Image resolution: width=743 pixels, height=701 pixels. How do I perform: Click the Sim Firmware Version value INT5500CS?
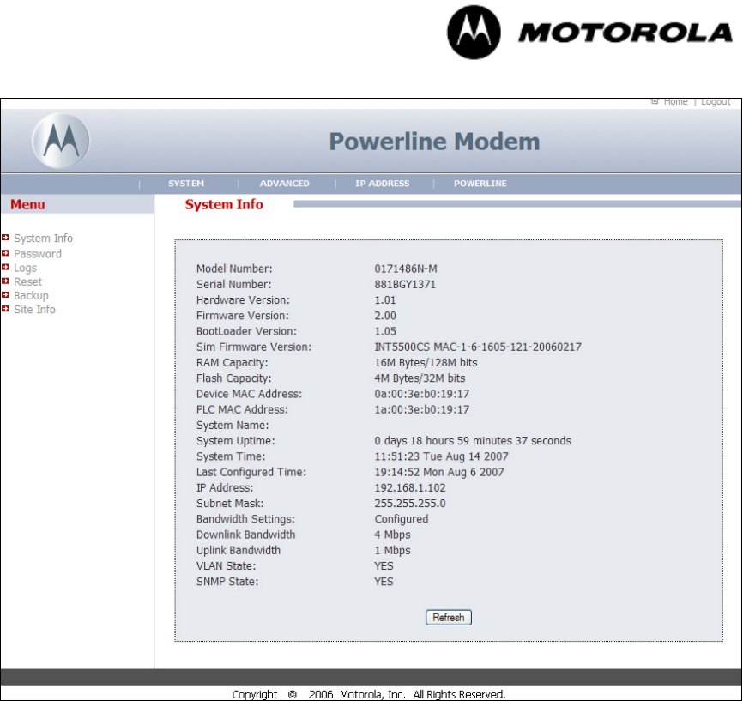pos(478,347)
